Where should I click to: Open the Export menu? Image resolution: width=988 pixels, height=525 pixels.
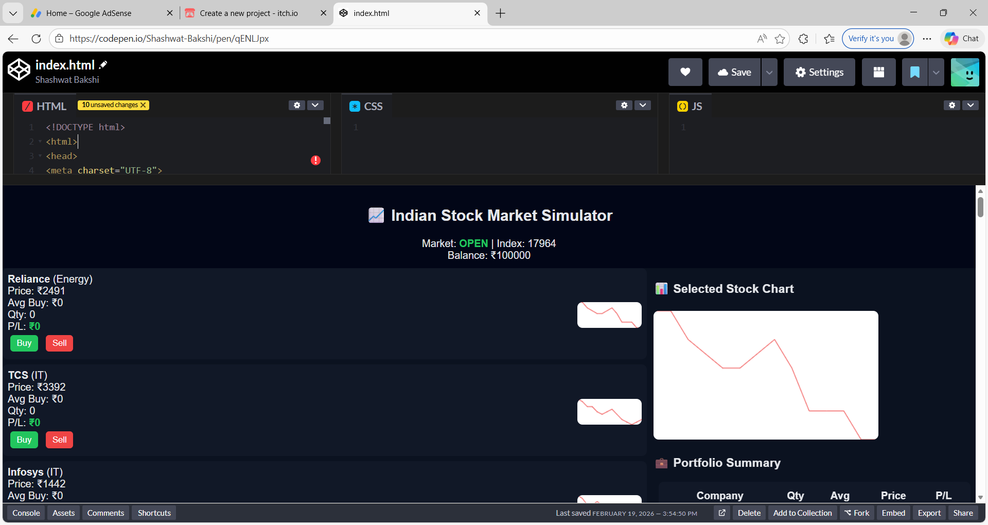tap(929, 513)
